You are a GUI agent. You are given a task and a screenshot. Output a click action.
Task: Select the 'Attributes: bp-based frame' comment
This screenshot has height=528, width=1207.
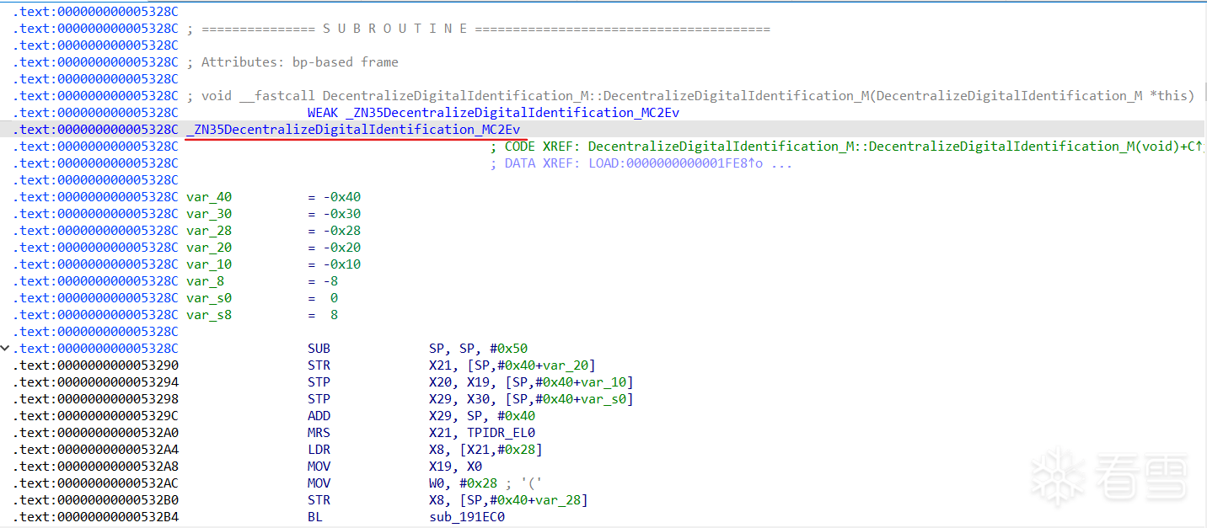click(x=299, y=62)
